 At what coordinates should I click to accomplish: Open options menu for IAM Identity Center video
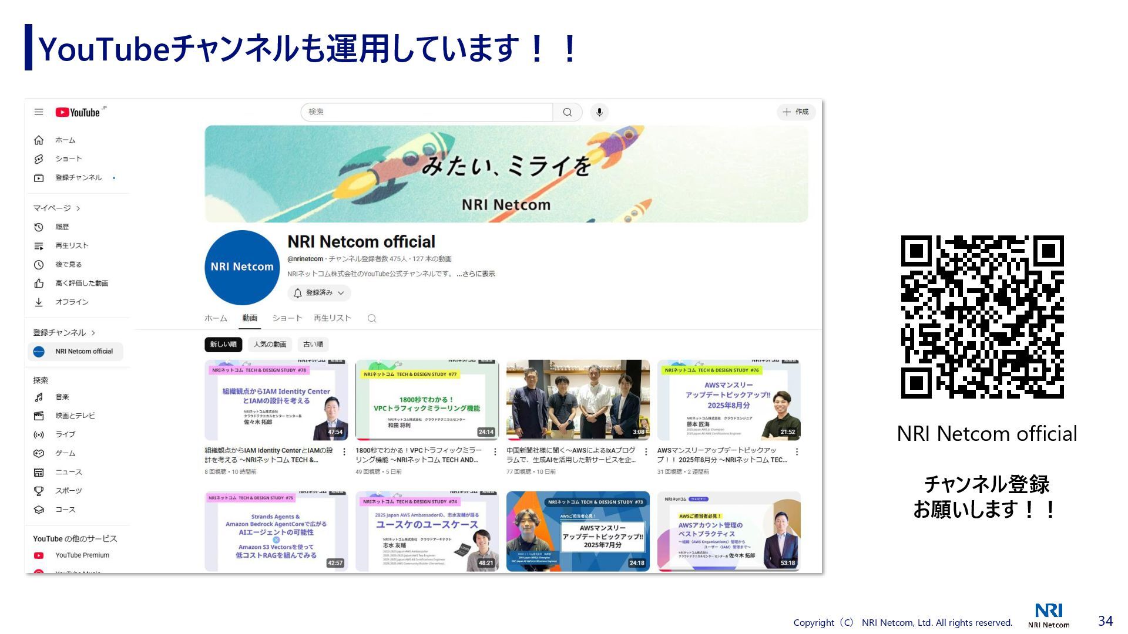click(x=344, y=452)
